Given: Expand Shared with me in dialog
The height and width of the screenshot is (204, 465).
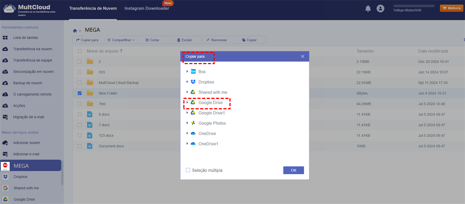Looking at the screenshot, I should point(187,92).
